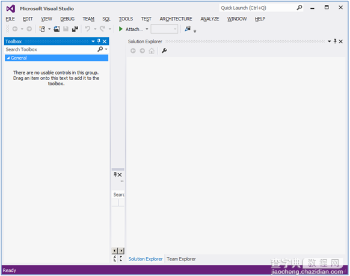Open the ARCHITECTURE menu
The height and width of the screenshot is (276, 350).
176,19
